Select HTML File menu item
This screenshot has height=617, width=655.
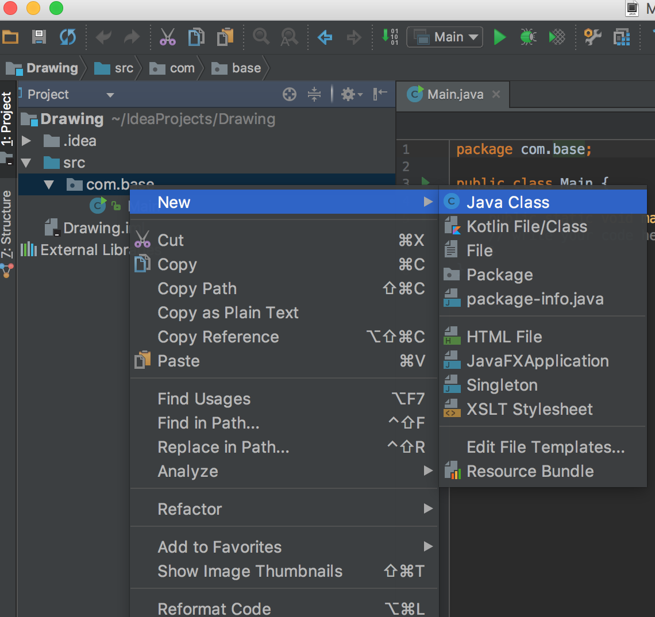(543, 337)
